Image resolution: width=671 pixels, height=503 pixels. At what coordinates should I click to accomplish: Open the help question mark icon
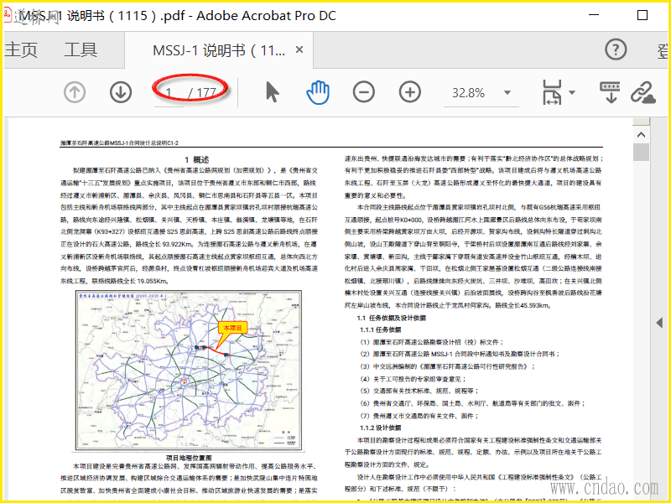pos(616,49)
